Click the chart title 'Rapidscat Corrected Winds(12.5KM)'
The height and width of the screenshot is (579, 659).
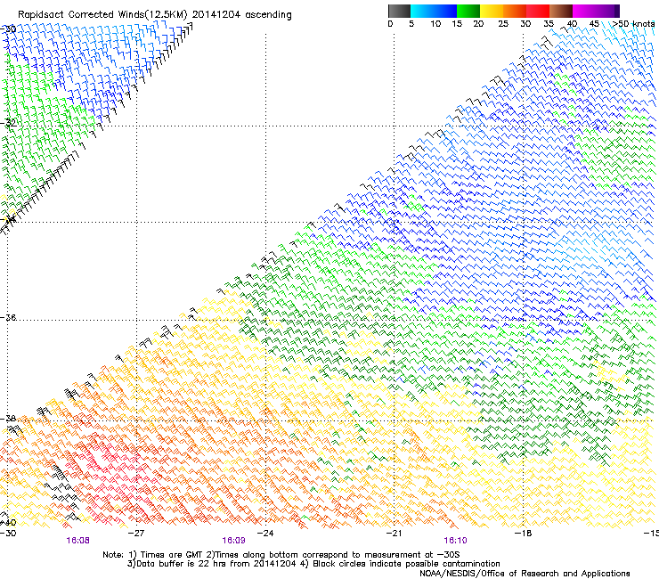click(102, 15)
